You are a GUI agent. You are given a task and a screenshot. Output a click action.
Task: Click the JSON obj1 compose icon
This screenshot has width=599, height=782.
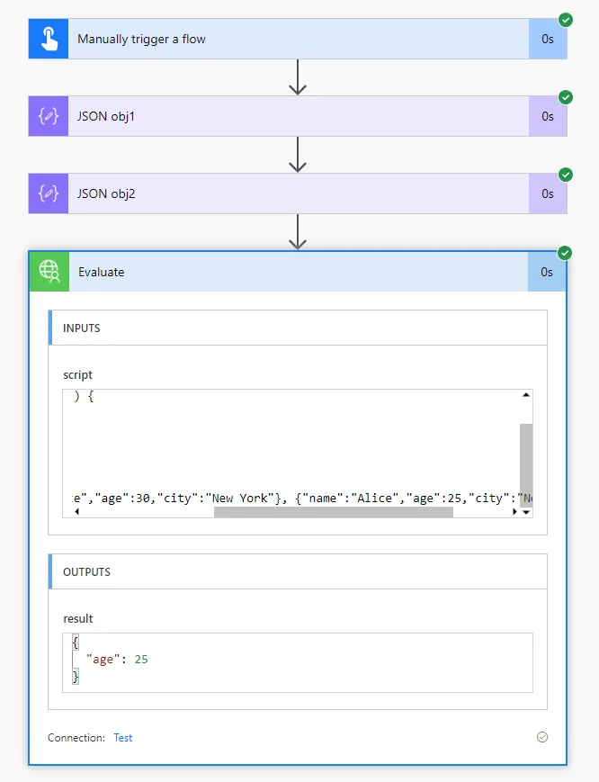(49, 116)
